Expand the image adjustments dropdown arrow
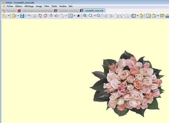The height and width of the screenshot is (123, 169). coord(74,16)
